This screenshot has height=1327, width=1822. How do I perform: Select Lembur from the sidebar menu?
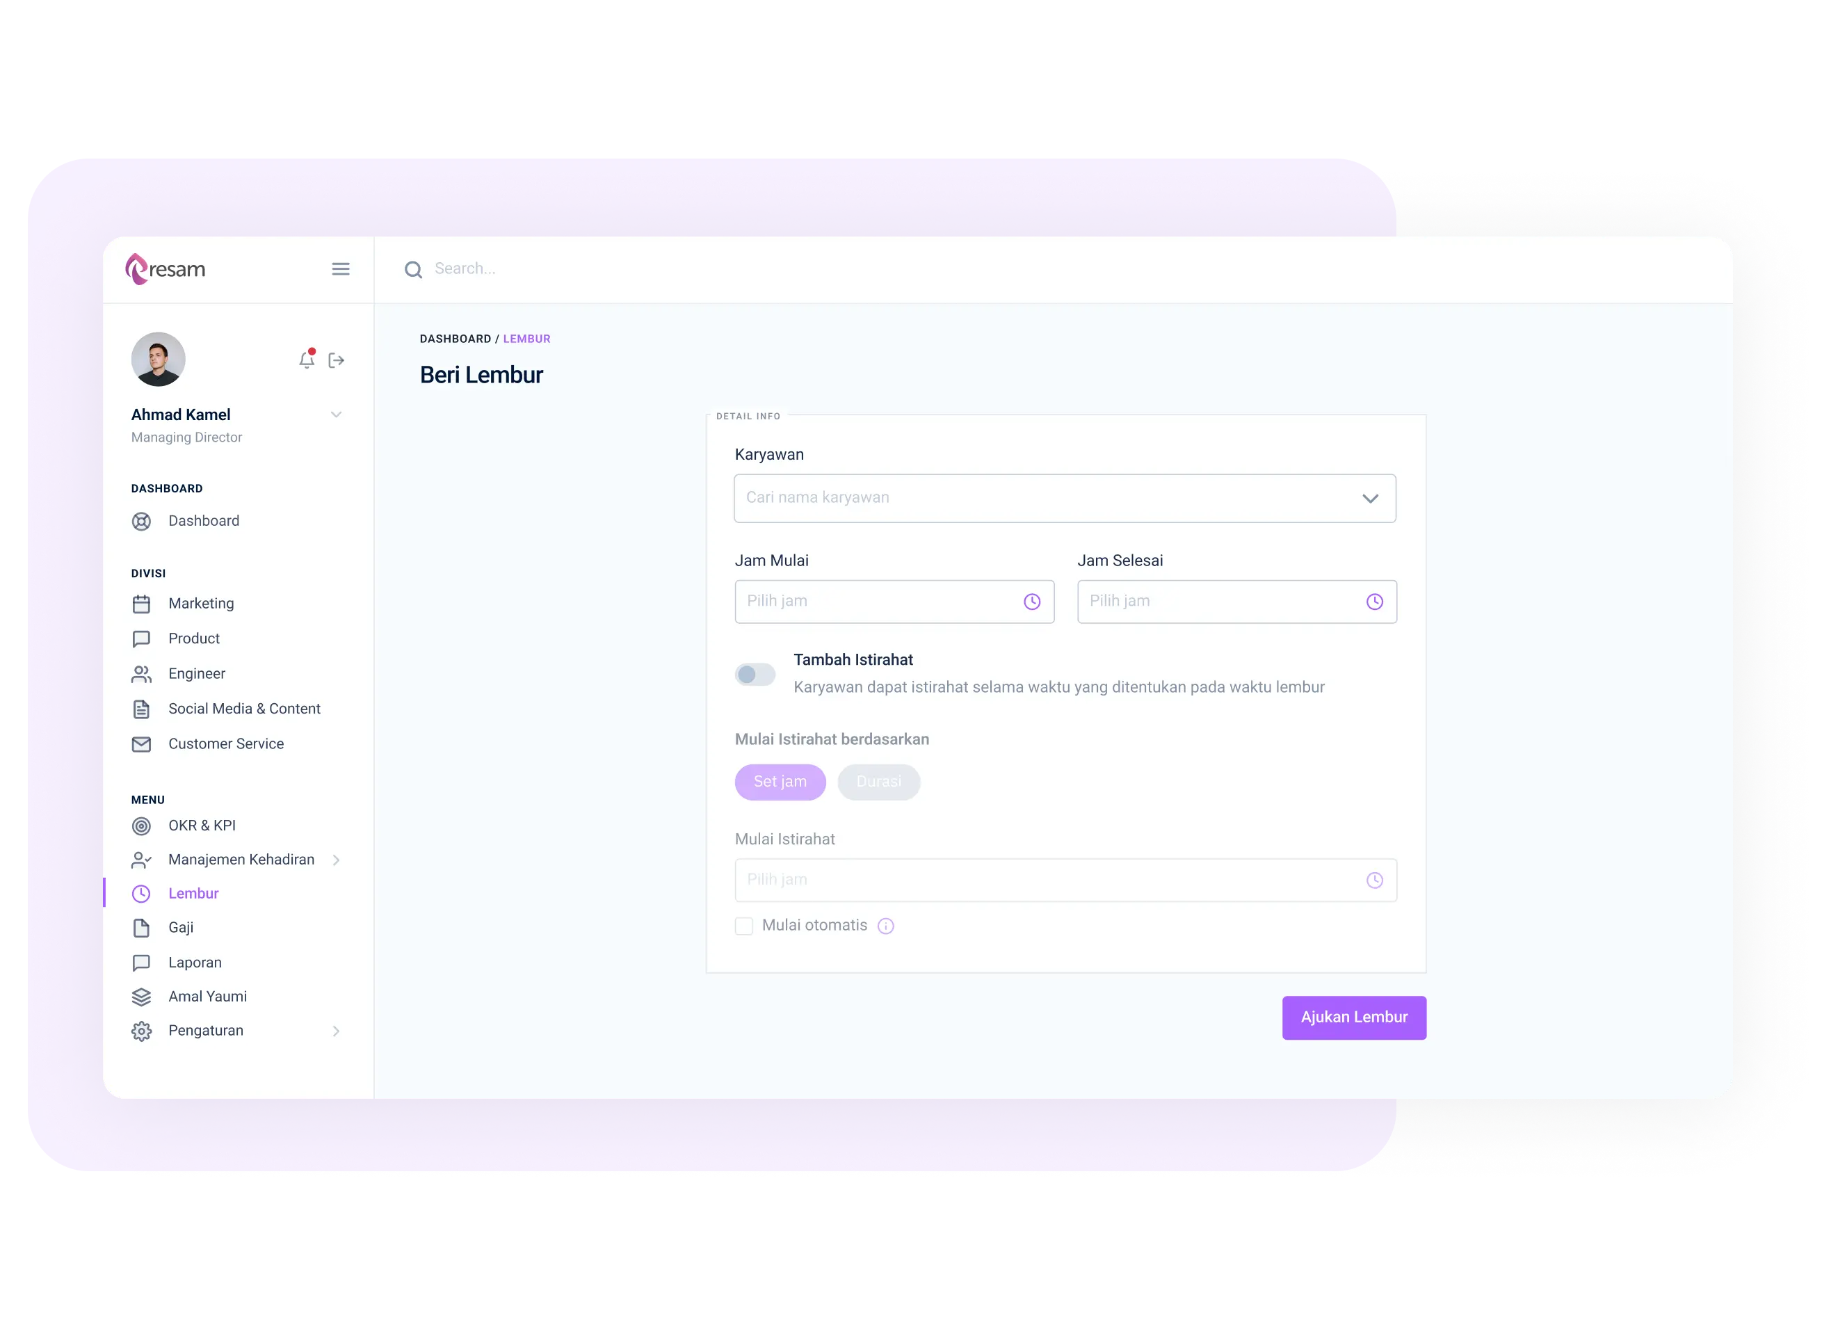click(x=195, y=893)
